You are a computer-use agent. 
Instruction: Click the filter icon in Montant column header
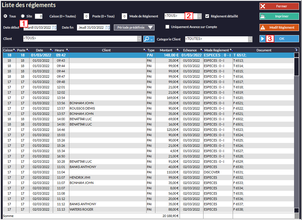click(178, 50)
